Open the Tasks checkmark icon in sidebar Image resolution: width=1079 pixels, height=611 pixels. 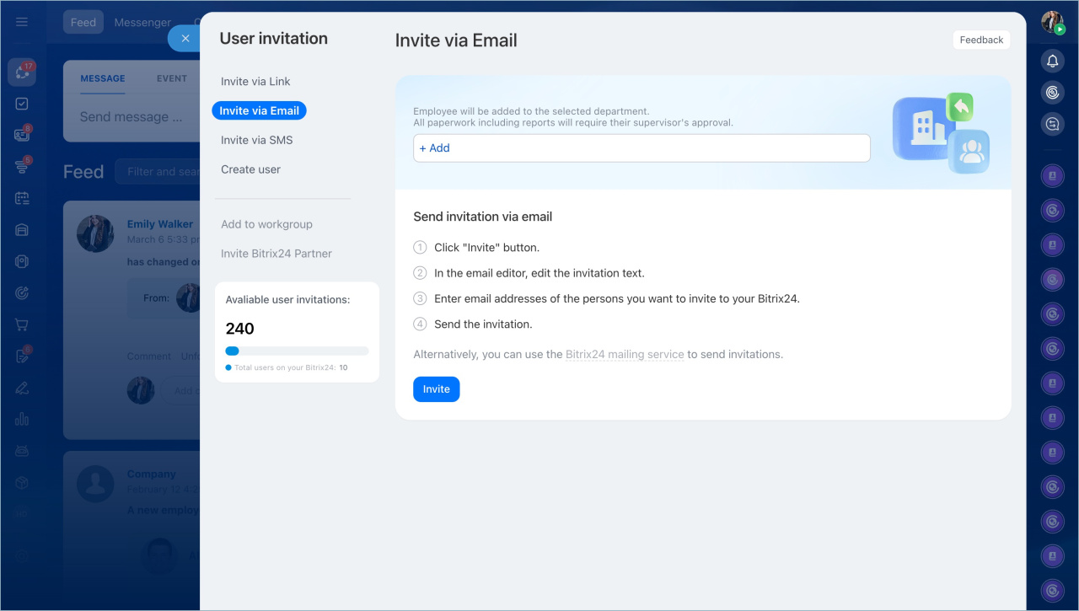click(22, 104)
